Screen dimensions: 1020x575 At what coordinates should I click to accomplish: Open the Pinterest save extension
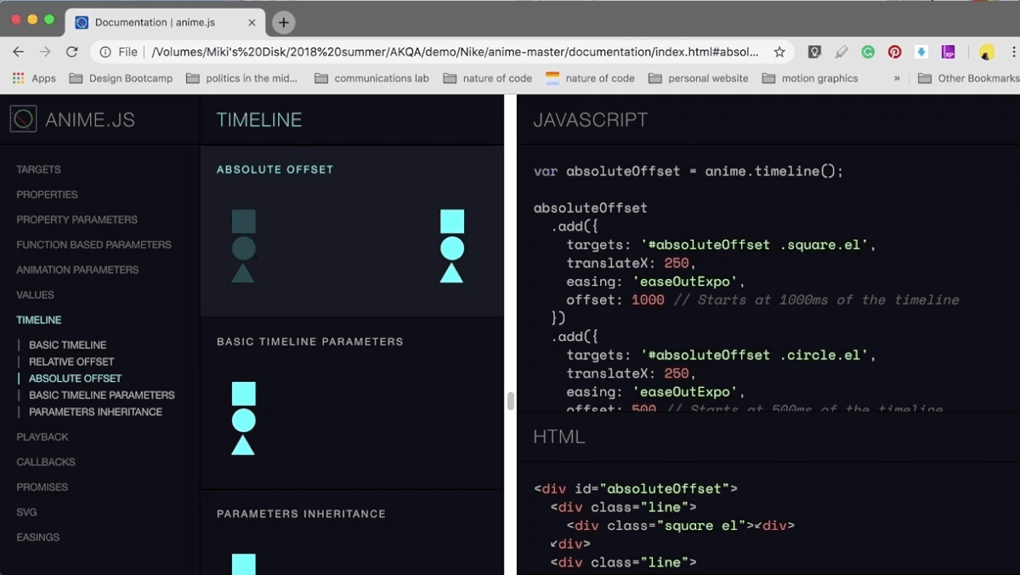(894, 52)
